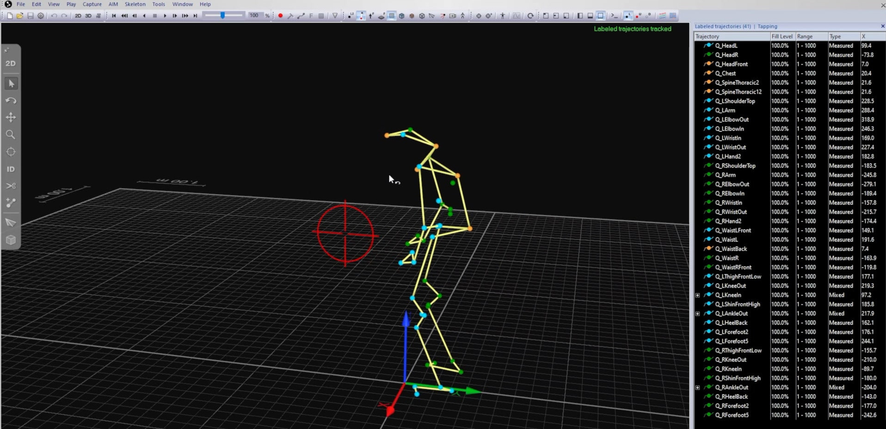Click the playback speed 100 percent field
Screen dimensions: 886x429
tap(254, 15)
